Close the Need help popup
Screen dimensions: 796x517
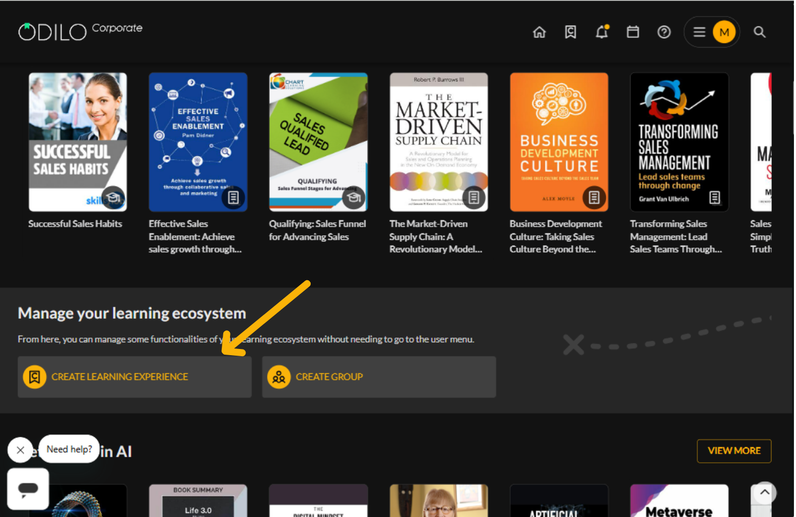pyautogui.click(x=20, y=450)
